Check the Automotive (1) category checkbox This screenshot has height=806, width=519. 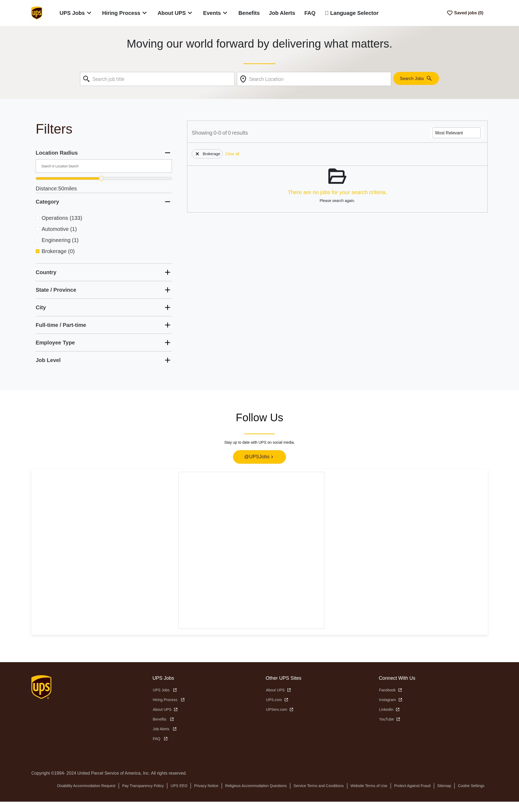click(x=38, y=229)
